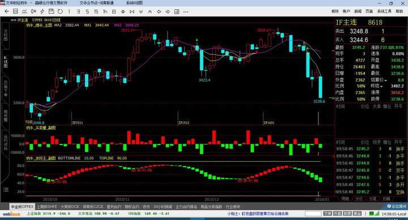Click the lightning bolt quick-order icon
408x220 pixels.
[42, 11]
